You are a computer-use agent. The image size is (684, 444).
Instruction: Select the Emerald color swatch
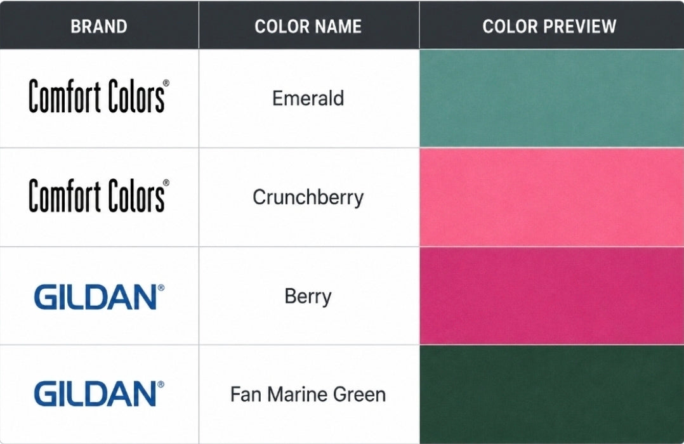552,98
